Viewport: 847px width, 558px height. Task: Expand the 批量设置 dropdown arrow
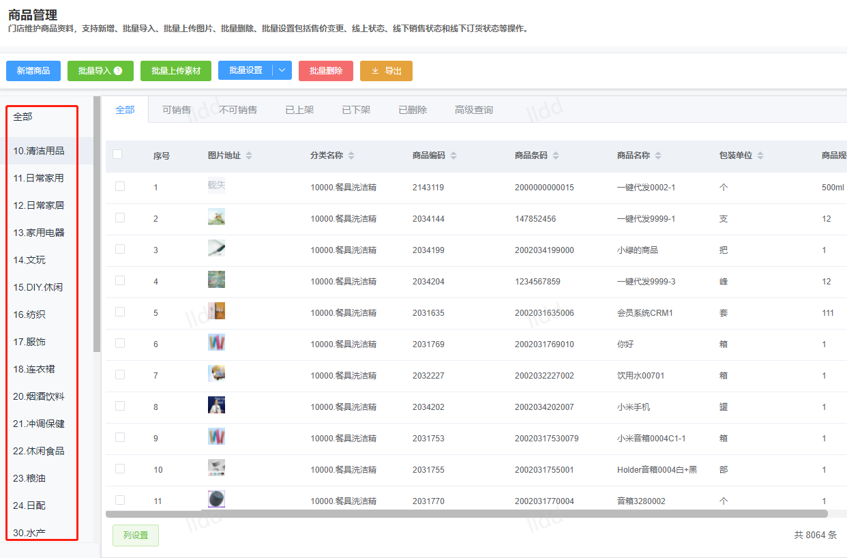282,71
